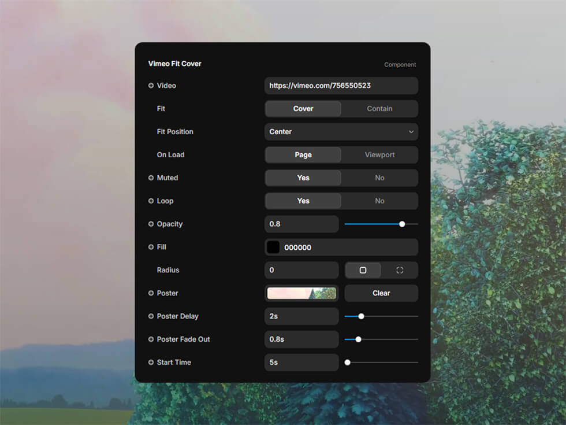
Task: Open the Fit Position Center dropdown
Action: pos(341,132)
